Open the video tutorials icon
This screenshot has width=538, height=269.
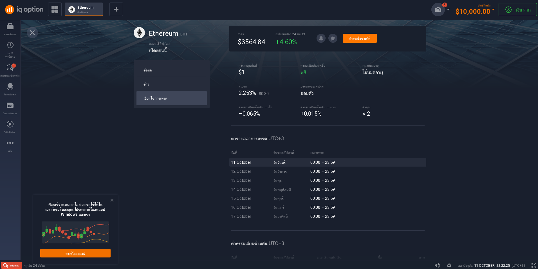coord(10,124)
